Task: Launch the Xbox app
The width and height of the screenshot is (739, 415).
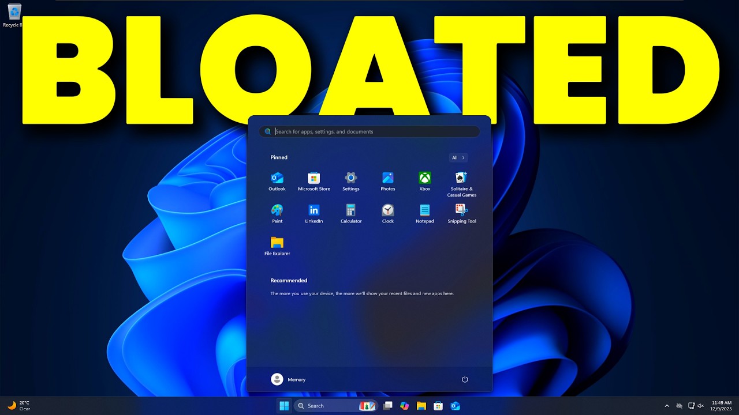Action: (x=425, y=181)
